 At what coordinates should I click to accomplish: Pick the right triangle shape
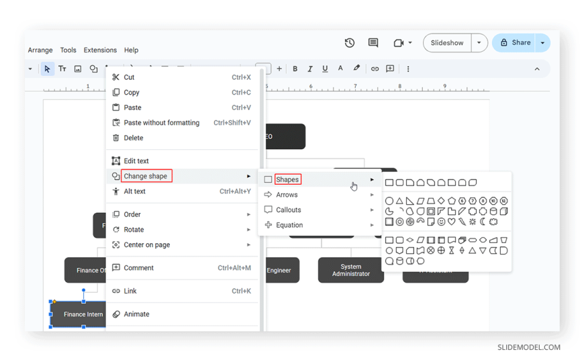[x=409, y=201]
